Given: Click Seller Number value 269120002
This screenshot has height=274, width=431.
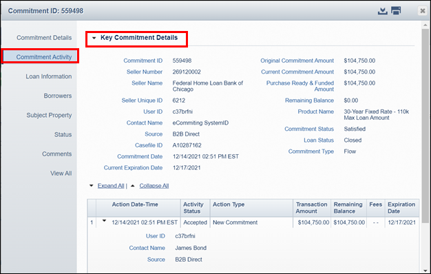Looking at the screenshot, I should click(x=187, y=72).
